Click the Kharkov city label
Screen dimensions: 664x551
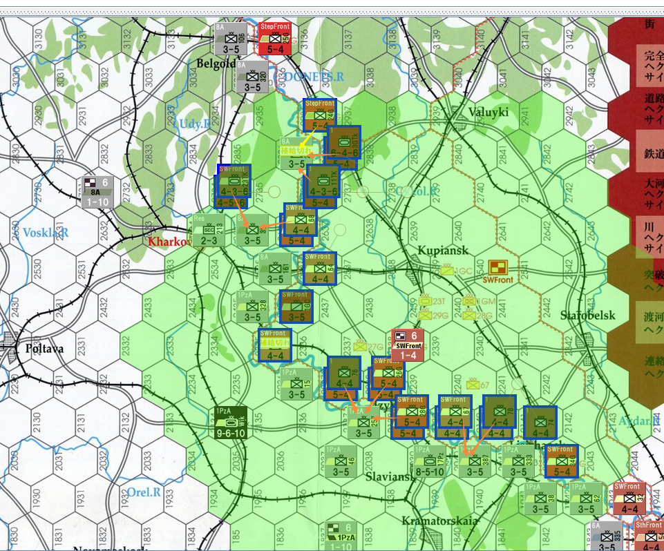pos(169,242)
